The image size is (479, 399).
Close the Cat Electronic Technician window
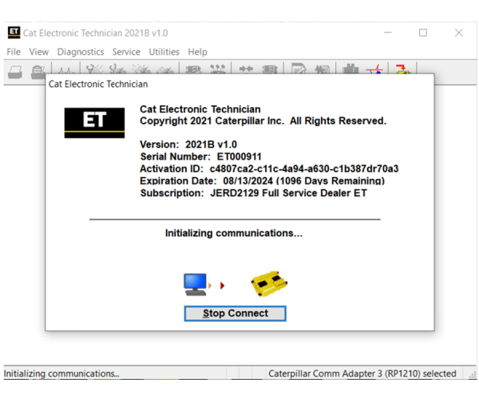[458, 33]
